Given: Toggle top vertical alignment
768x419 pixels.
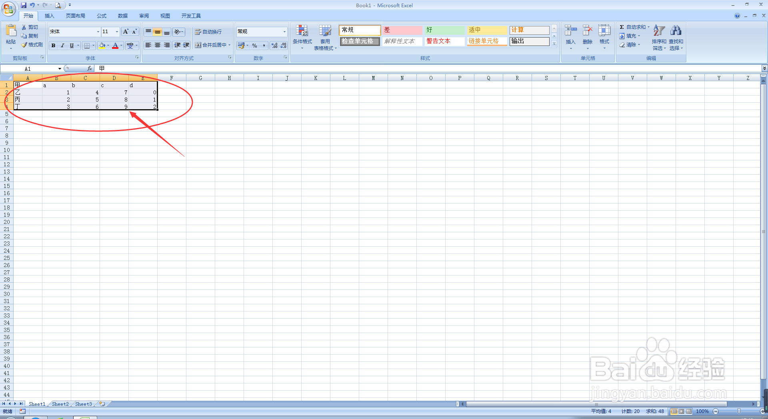Looking at the screenshot, I should [x=148, y=32].
